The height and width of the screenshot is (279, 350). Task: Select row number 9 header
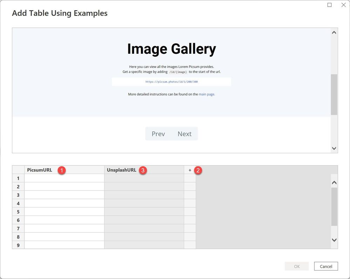18,245
